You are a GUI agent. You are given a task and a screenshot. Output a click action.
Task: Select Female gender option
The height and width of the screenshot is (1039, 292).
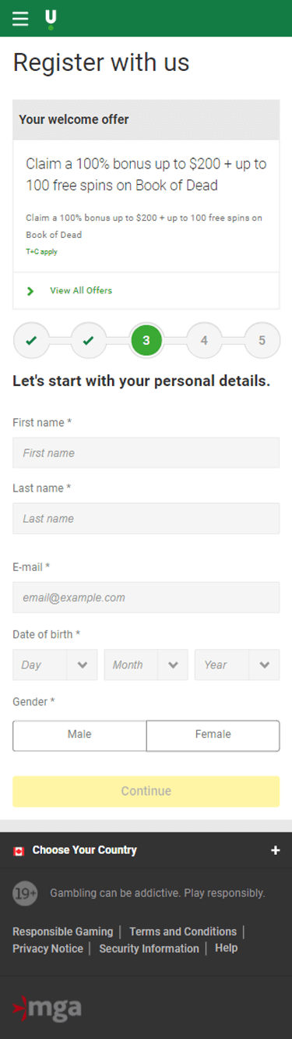tap(213, 735)
